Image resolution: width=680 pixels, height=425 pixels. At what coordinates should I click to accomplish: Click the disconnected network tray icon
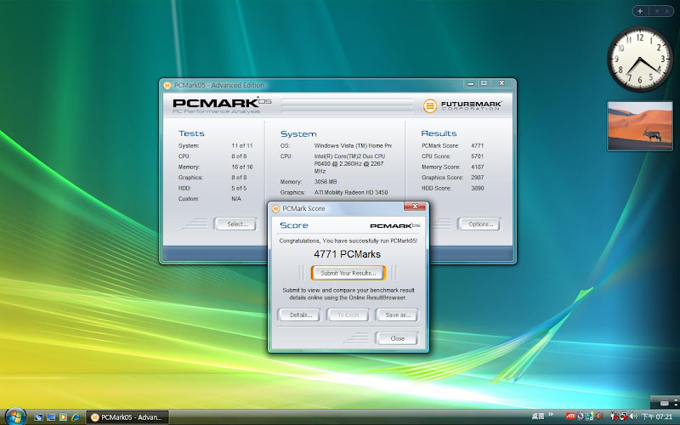pyautogui.click(x=624, y=416)
